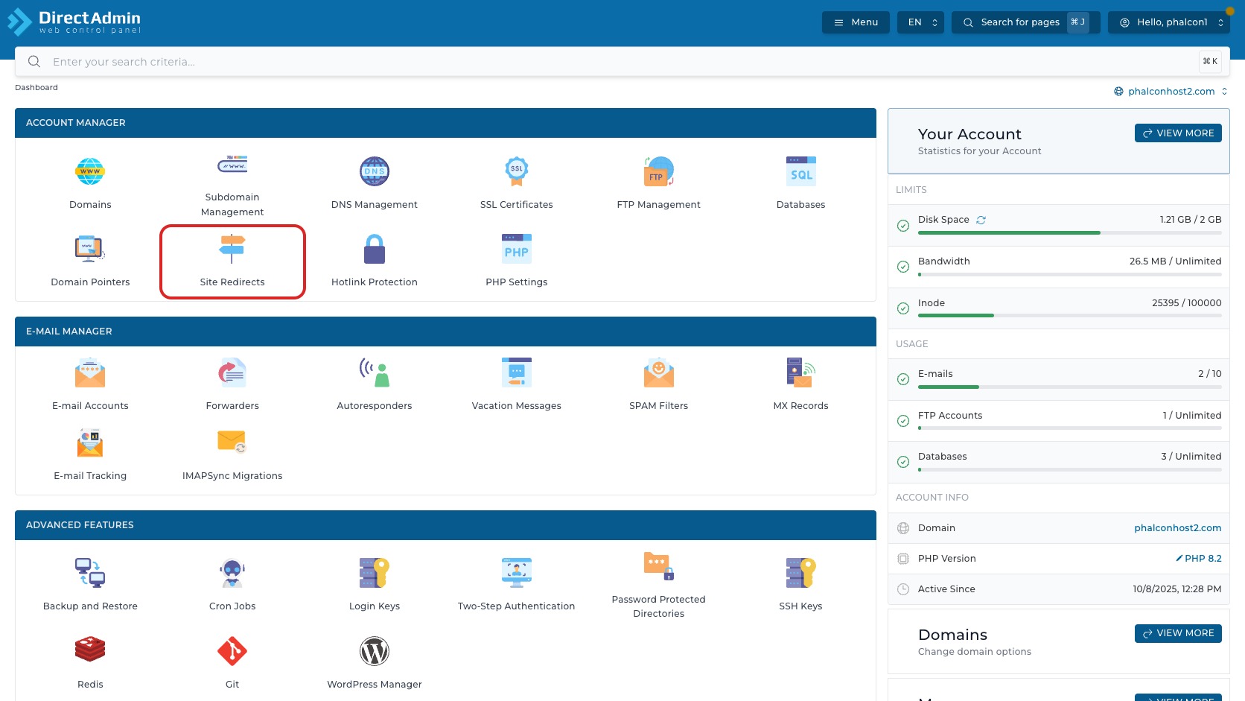
Task: Refresh Disk Space usage
Action: [x=981, y=220]
